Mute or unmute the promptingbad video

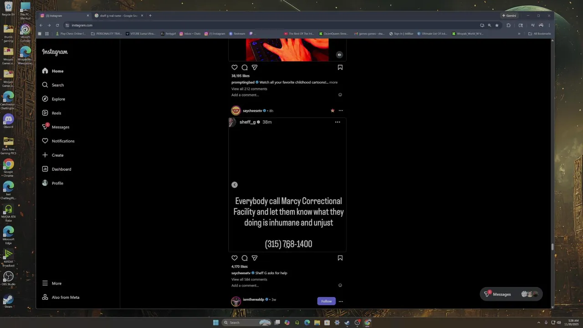click(339, 55)
